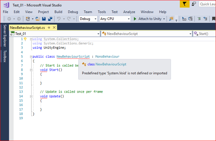The image size is (216, 141).
Task: Click the Start method name in code
Action: (54, 70)
